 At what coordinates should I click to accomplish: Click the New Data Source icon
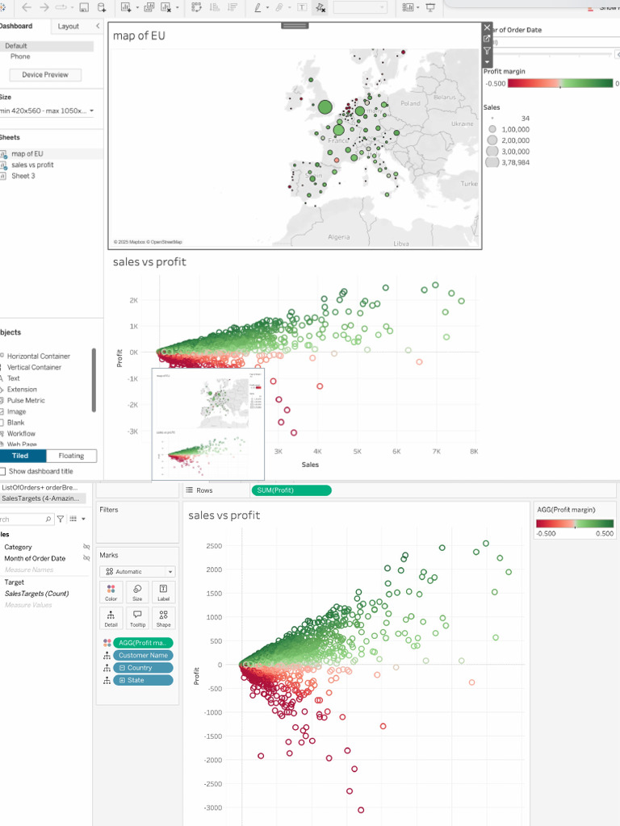[101, 7]
